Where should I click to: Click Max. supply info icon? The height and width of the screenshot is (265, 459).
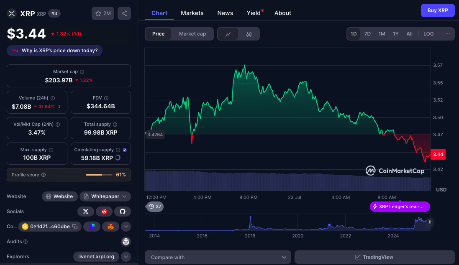click(51, 150)
